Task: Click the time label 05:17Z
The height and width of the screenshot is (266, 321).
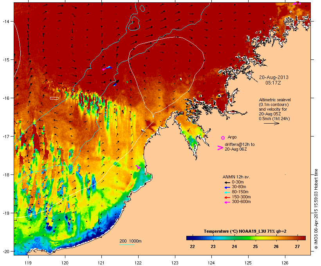Action: [273, 83]
